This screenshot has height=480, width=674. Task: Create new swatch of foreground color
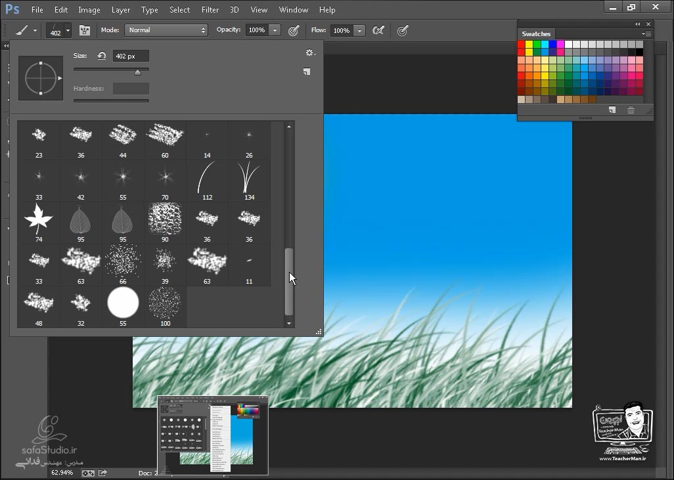[612, 110]
